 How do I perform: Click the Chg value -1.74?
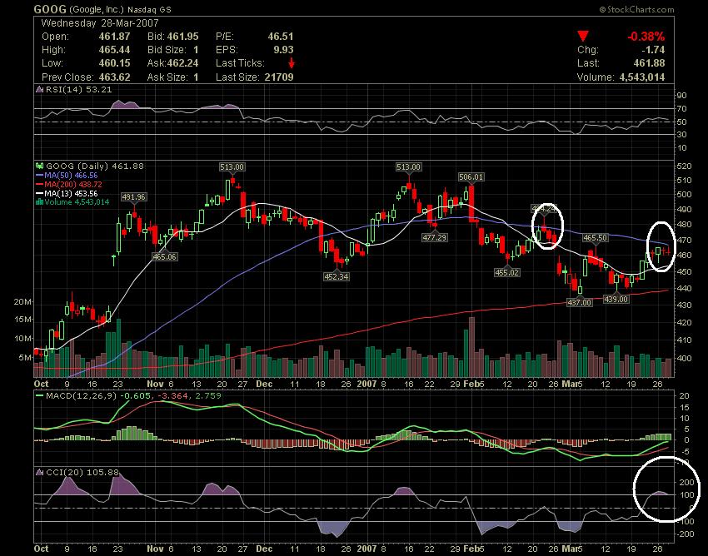pyautogui.click(x=653, y=50)
